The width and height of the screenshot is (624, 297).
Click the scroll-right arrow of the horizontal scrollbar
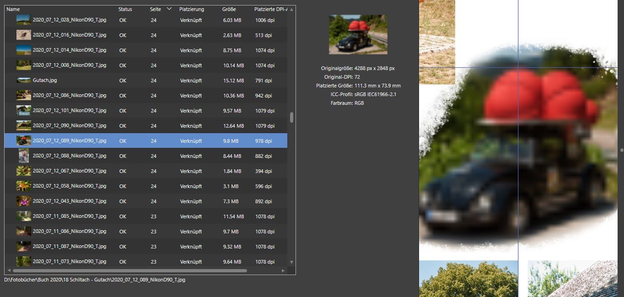pos(284,270)
